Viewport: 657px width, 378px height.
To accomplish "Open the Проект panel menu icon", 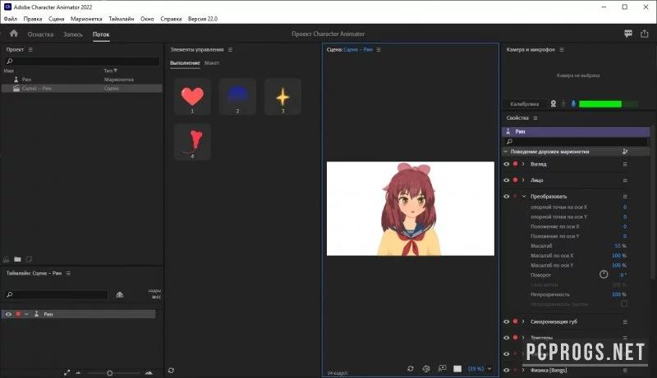I will click(x=30, y=49).
